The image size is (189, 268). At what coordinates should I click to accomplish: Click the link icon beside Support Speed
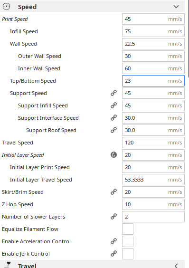113,93
